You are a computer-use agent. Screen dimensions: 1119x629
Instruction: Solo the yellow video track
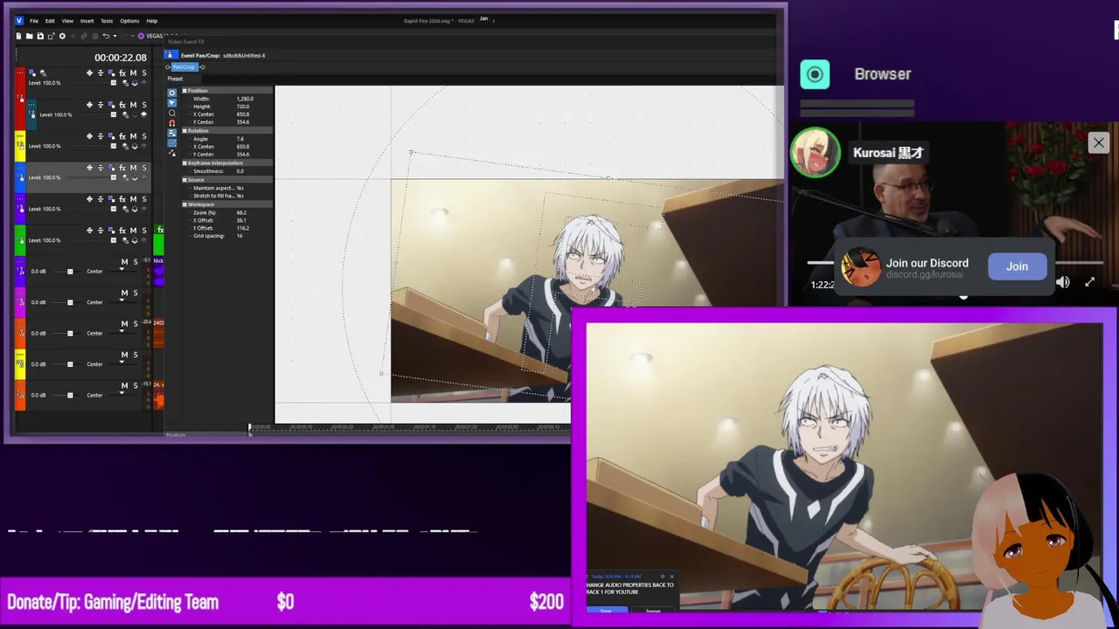point(144,136)
